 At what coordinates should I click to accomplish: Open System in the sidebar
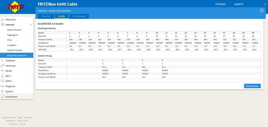(x=9, y=92)
